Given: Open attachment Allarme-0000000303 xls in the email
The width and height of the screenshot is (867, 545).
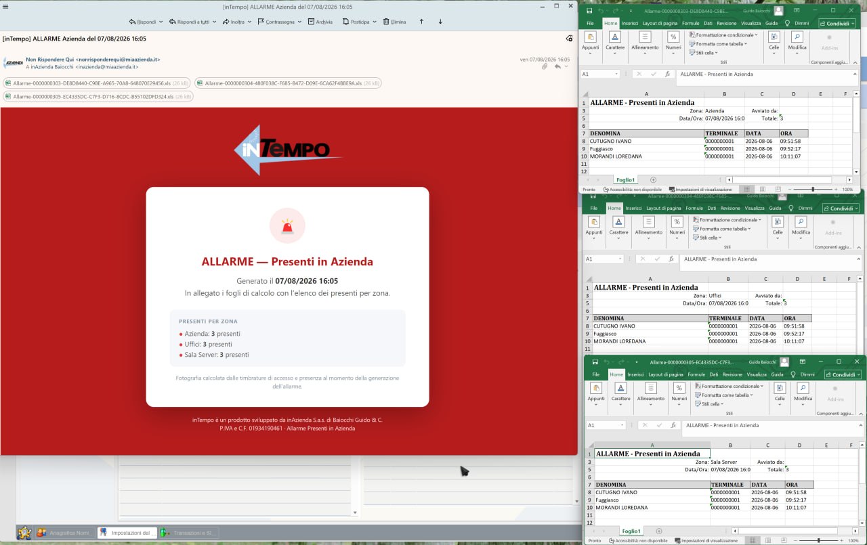Looking at the screenshot, I should pos(97,83).
